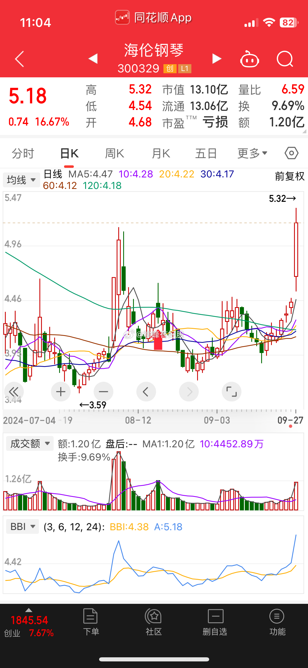Tap 3.59 low marker on chart
Viewport: 308px width, 668px height.
pos(93,405)
